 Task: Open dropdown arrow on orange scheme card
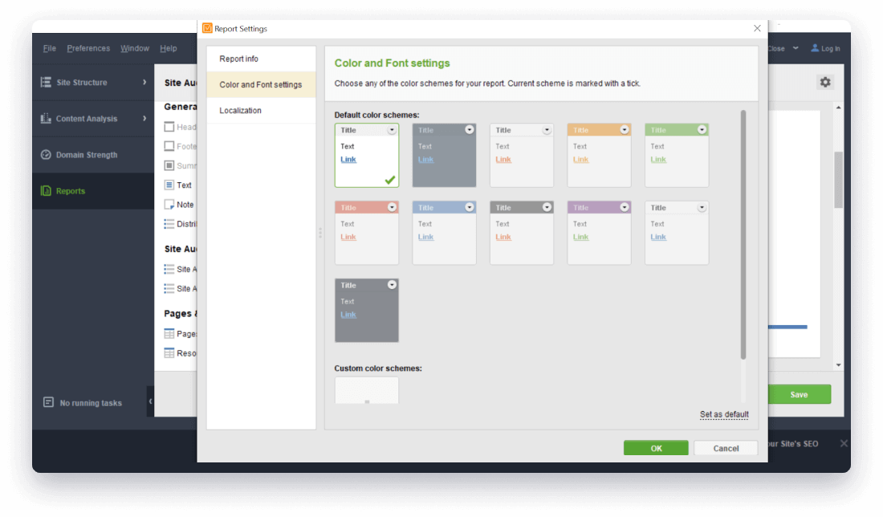coord(624,130)
